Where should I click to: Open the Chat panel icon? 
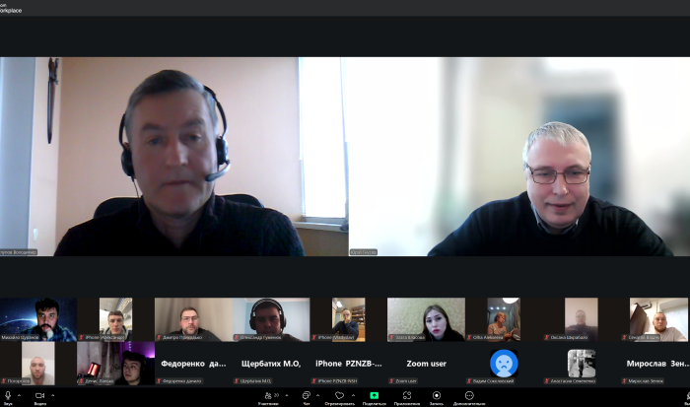(306, 394)
